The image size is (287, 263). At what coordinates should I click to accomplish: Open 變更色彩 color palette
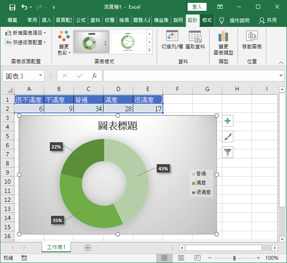(x=64, y=43)
